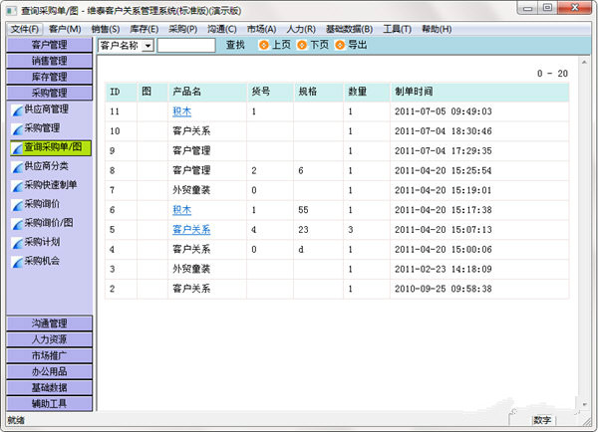Click the orange icon beside 导出
The height and width of the screenshot is (432, 598).
click(x=340, y=46)
